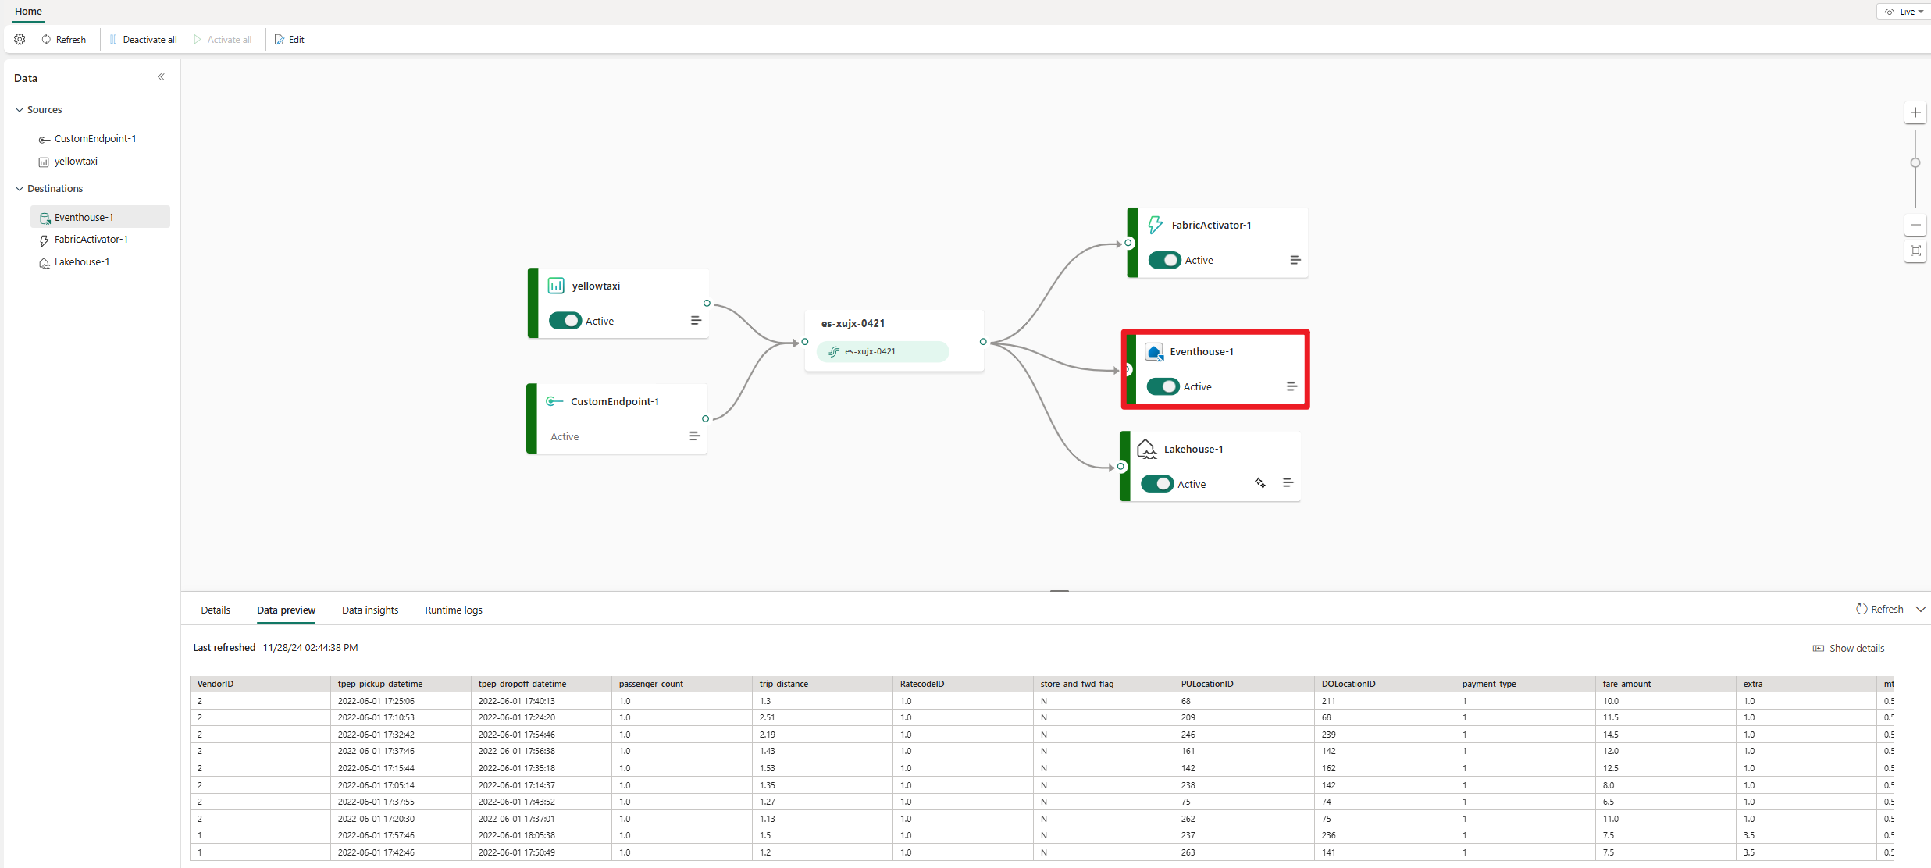Viewport: 1931px width, 868px height.
Task: Toggle the Lakehouse-1 Active switch
Action: 1157,484
